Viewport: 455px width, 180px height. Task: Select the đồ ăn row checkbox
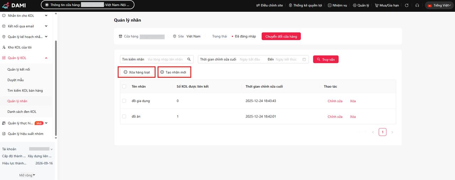[124, 116]
